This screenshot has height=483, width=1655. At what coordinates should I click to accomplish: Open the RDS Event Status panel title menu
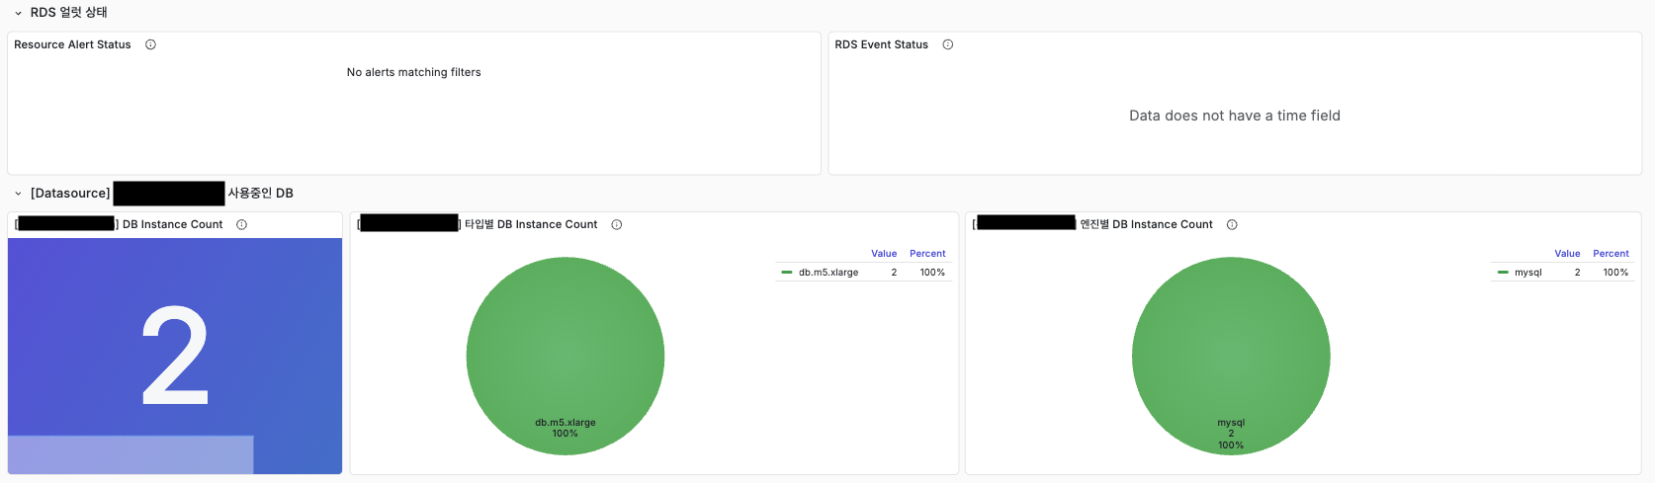(881, 44)
